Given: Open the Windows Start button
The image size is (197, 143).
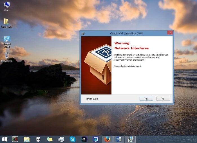Looking at the screenshot, I should click(x=5, y=139).
